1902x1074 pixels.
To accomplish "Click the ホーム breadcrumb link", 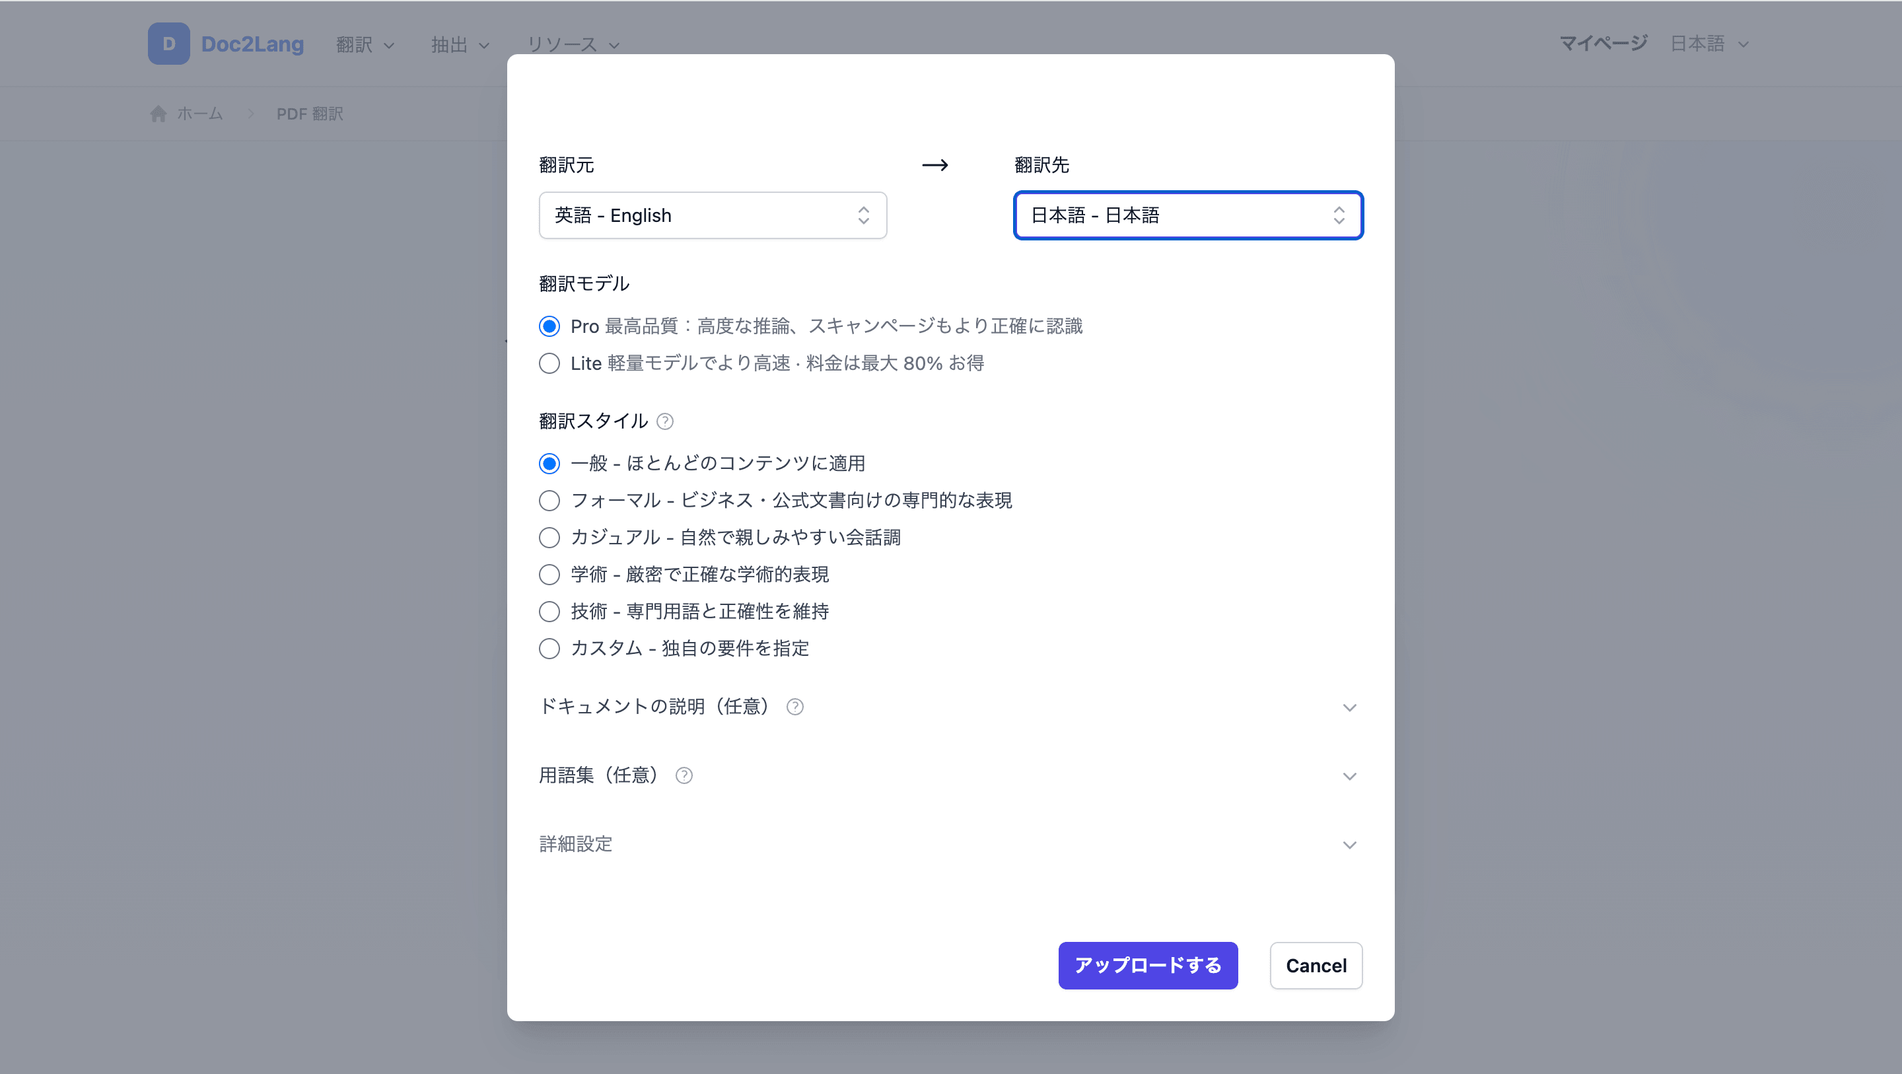I will [199, 114].
